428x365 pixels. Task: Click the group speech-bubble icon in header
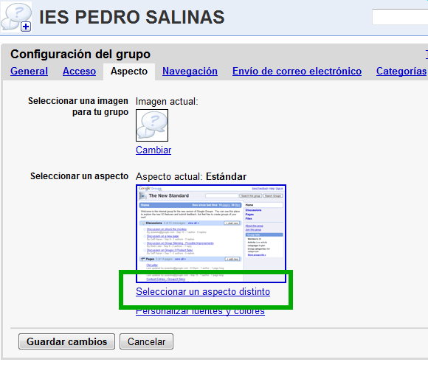tap(15, 17)
